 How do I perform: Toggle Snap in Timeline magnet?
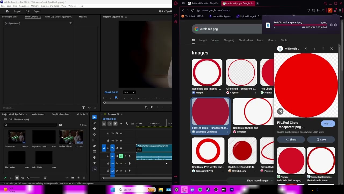coord(109,123)
